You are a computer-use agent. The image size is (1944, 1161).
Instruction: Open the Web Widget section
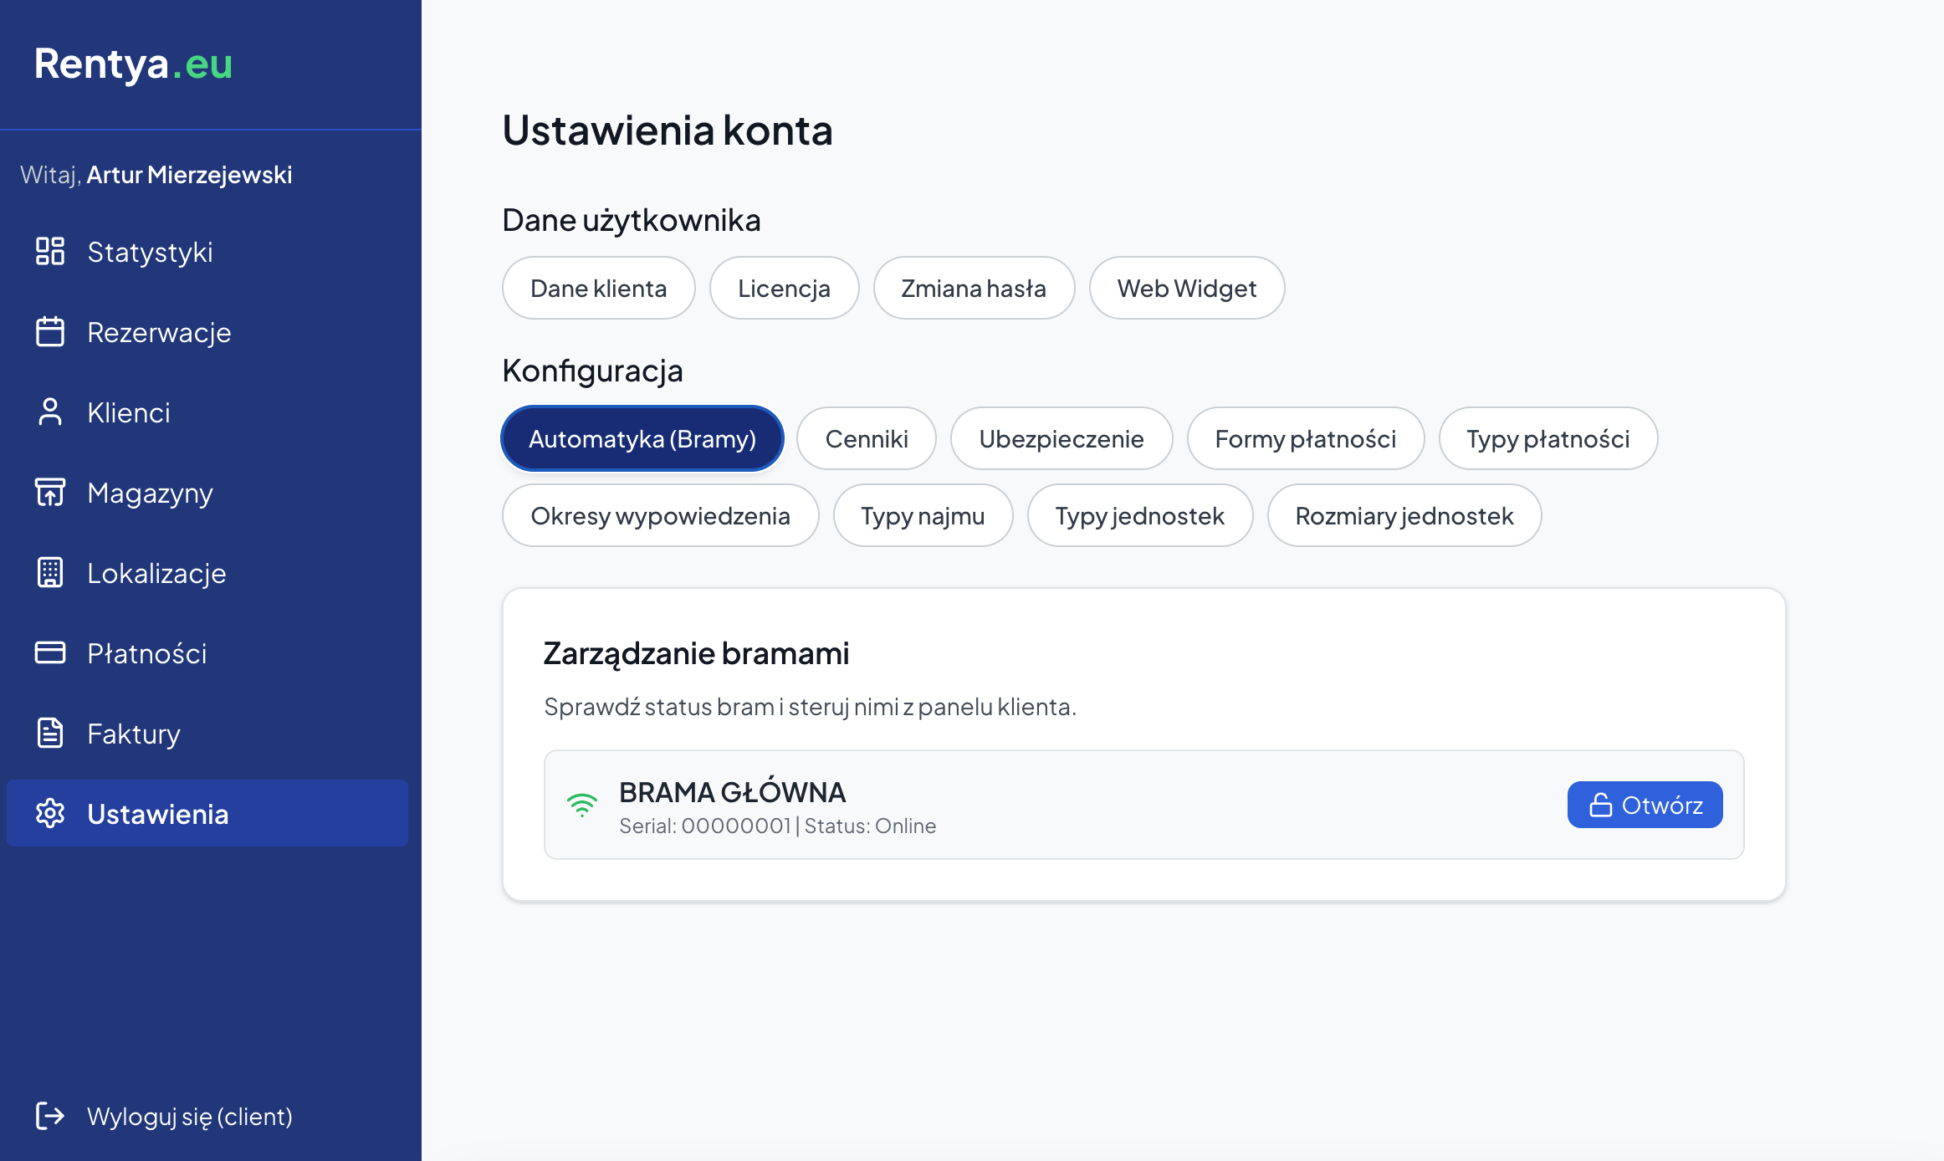click(x=1186, y=289)
